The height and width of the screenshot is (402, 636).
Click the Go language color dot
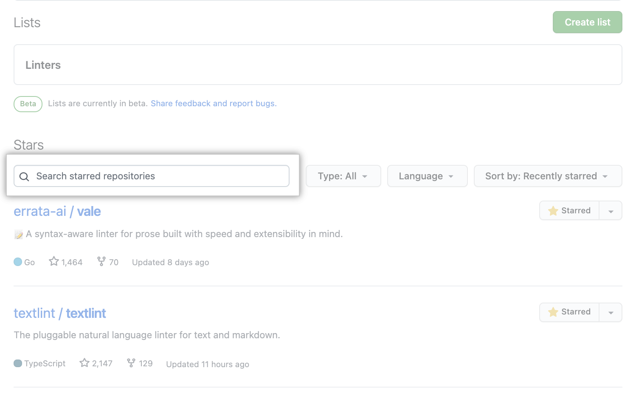pyautogui.click(x=18, y=262)
